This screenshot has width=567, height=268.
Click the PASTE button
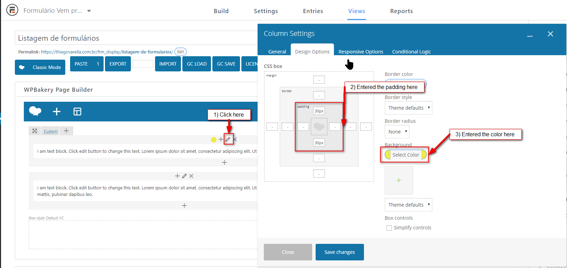pos(87,64)
